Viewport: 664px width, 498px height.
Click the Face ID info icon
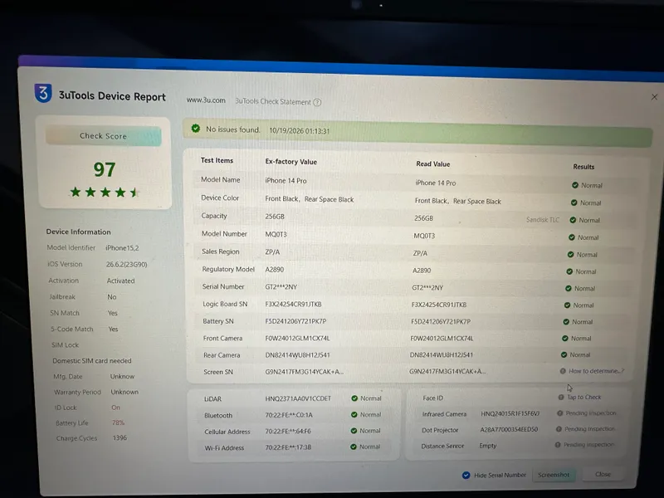561,398
